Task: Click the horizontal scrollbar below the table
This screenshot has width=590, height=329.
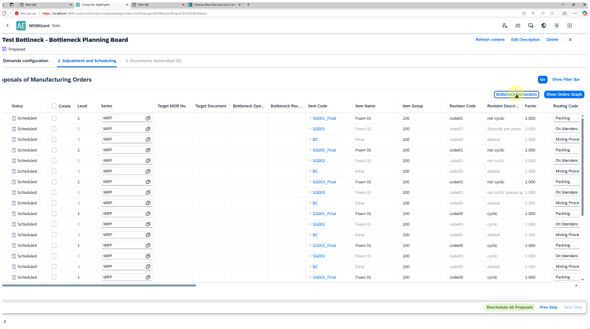Action: (x=99, y=286)
